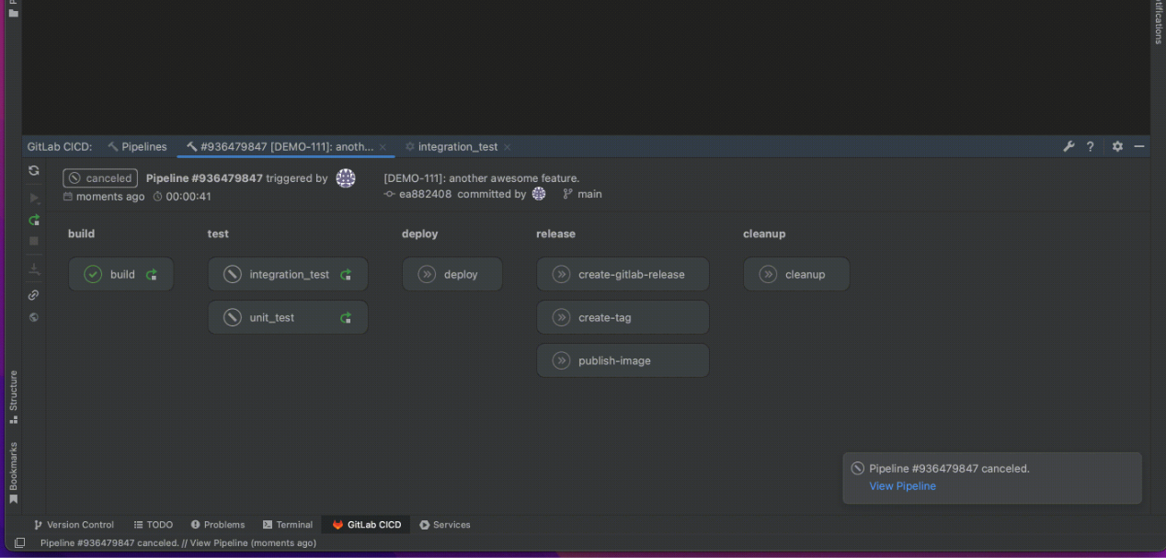1166x558 pixels.
Task: Click the retry pipeline icon in left toolbar
Action: (x=34, y=221)
